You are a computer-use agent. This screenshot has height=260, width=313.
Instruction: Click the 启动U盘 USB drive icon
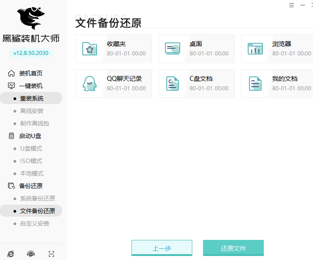tap(11, 136)
